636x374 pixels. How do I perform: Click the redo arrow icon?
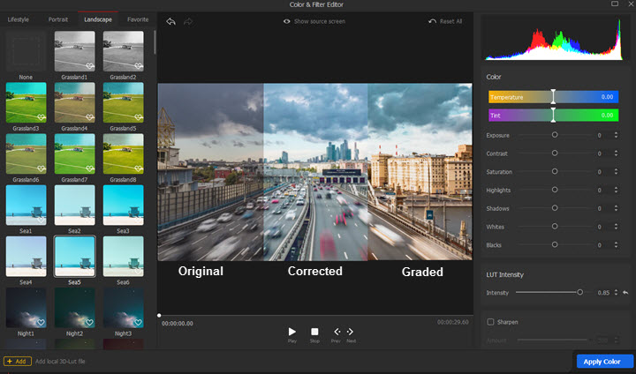point(188,21)
